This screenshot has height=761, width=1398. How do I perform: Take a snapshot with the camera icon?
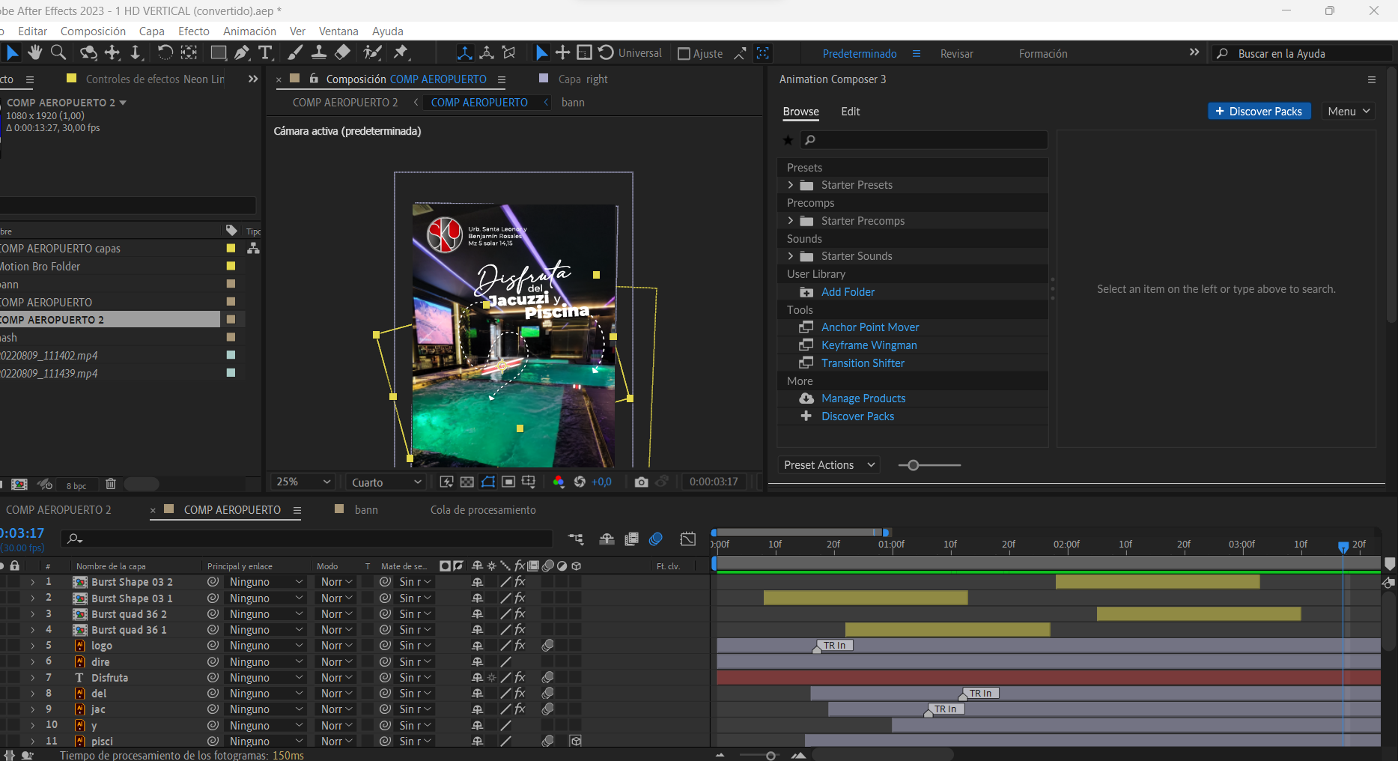tap(641, 482)
